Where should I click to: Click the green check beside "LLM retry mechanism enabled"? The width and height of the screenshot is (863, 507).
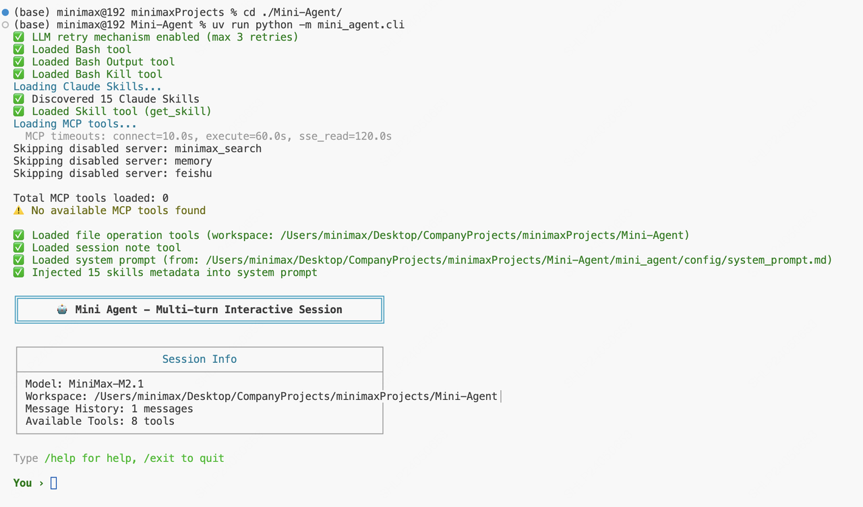coord(19,37)
